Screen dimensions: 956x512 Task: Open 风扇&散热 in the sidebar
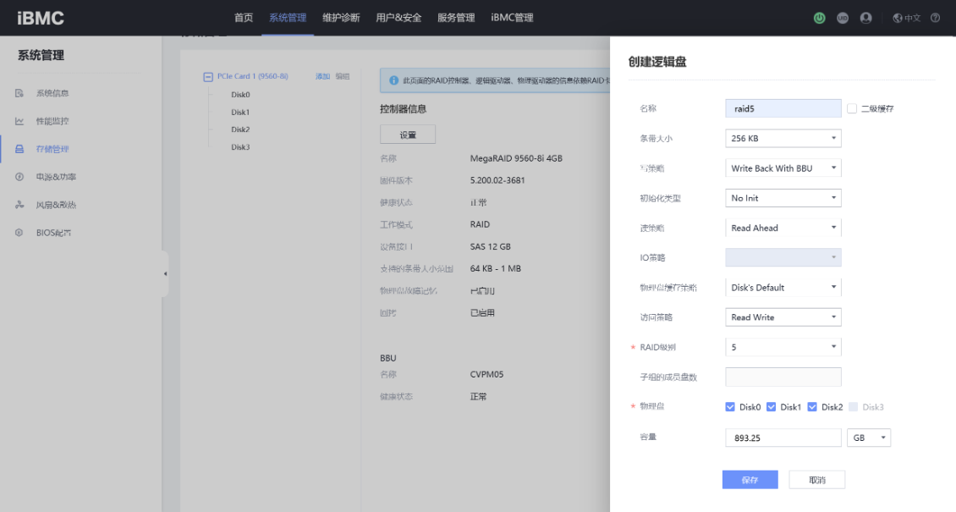[x=56, y=205]
